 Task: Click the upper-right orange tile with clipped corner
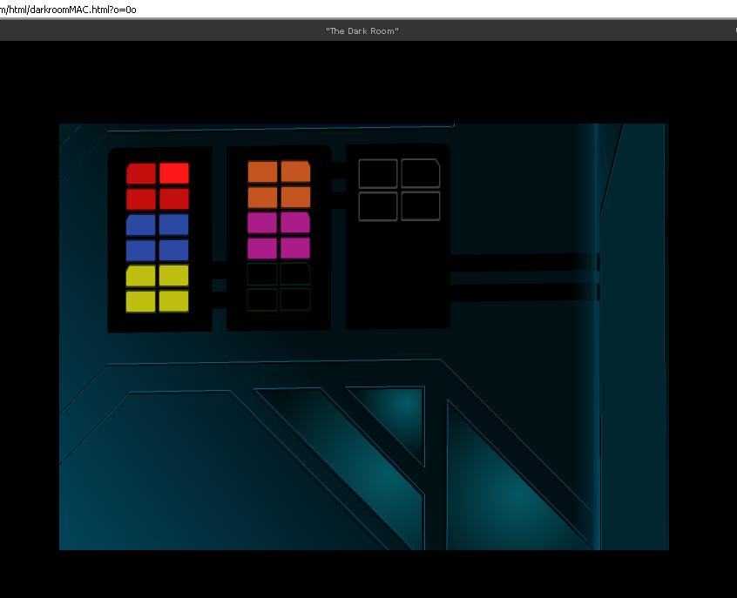(x=295, y=171)
